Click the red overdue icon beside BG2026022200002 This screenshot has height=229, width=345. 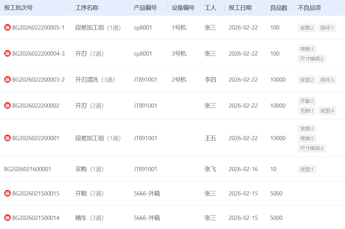[x=7, y=106]
